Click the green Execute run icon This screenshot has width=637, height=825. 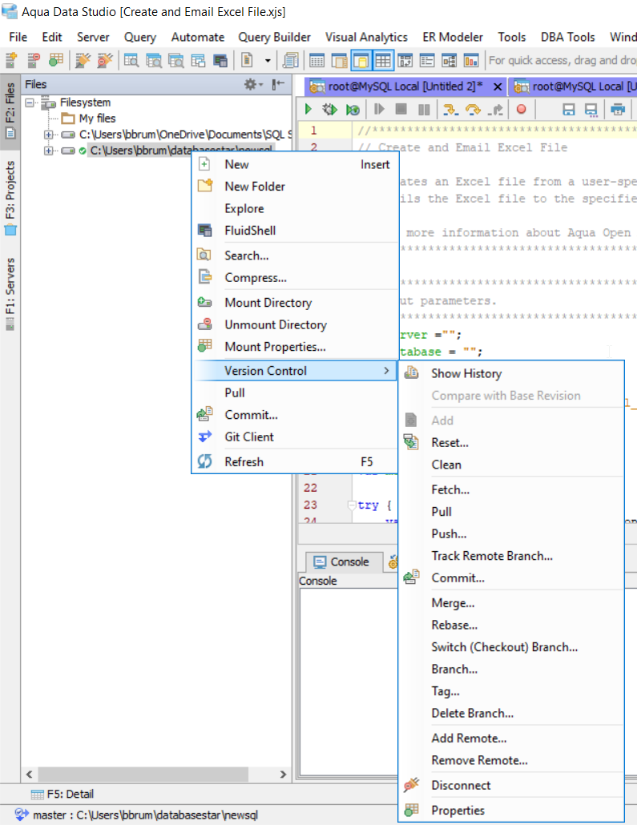[x=308, y=110]
